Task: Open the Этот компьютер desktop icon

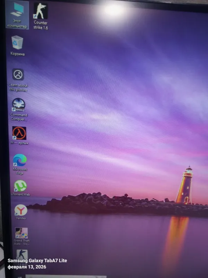Action: coord(17,15)
